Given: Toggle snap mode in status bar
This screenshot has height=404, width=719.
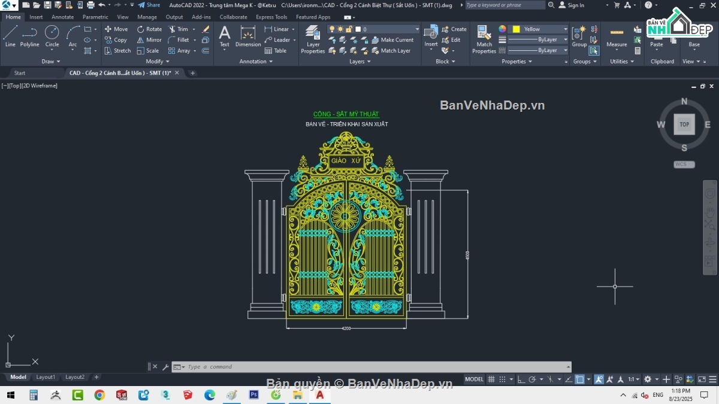Looking at the screenshot, I should tap(502, 379).
